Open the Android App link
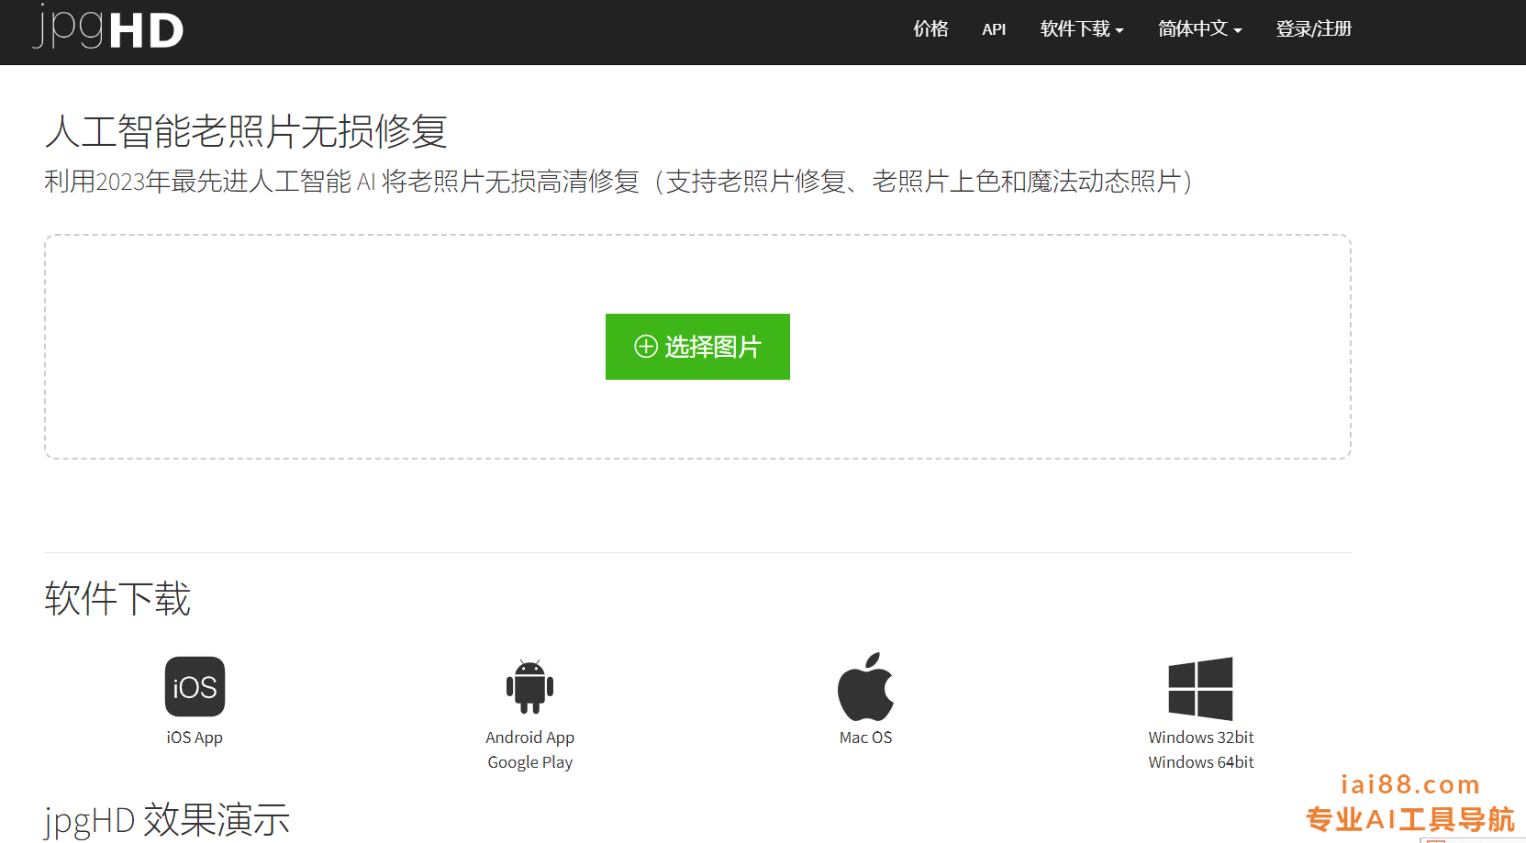The width and height of the screenshot is (1526, 843). [530, 738]
